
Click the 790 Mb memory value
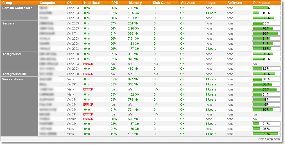coord(133,8)
